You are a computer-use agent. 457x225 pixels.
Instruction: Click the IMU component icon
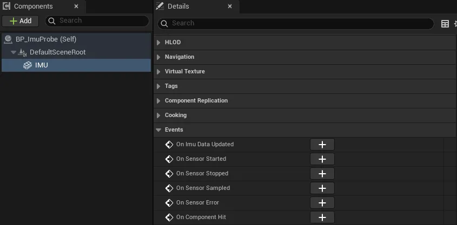click(x=28, y=65)
